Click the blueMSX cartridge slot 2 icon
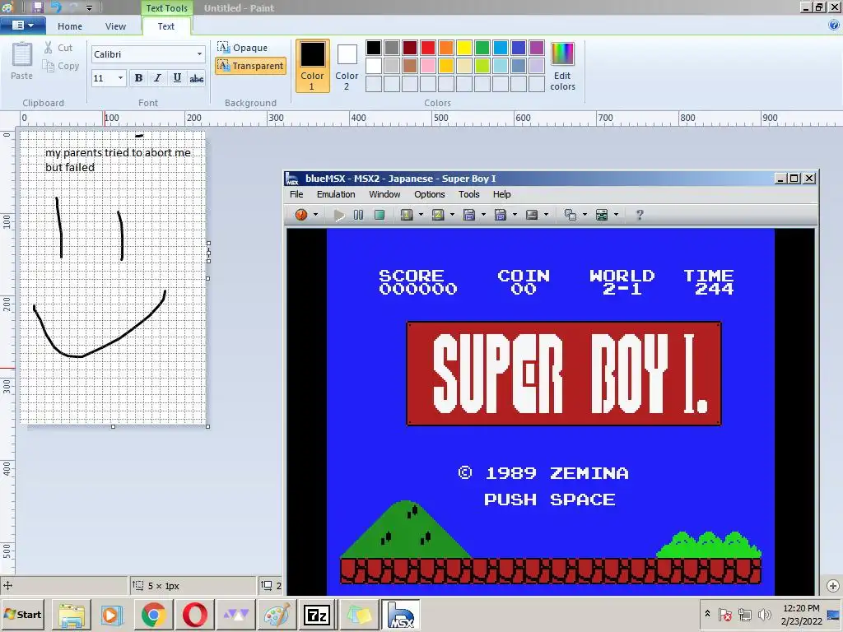Image resolution: width=843 pixels, height=632 pixels. tap(438, 215)
